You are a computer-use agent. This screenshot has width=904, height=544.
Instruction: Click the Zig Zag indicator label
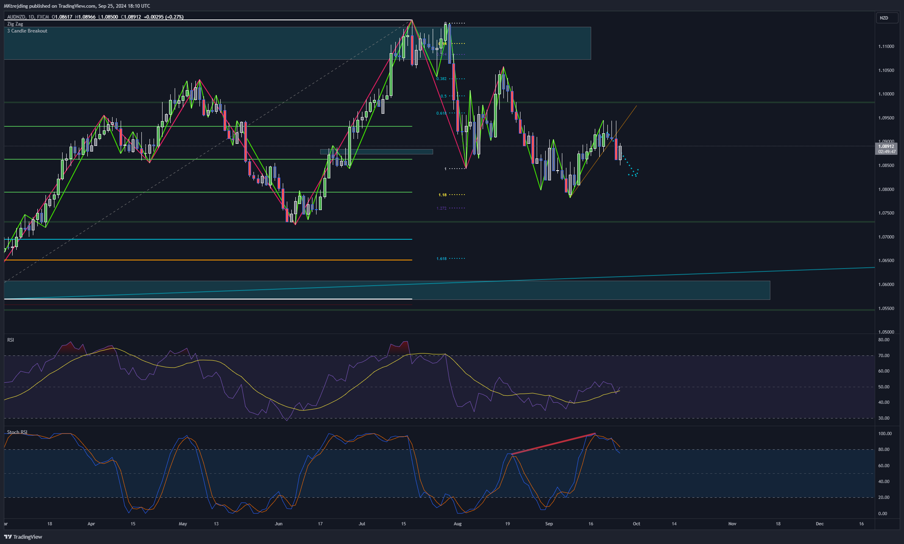point(15,24)
